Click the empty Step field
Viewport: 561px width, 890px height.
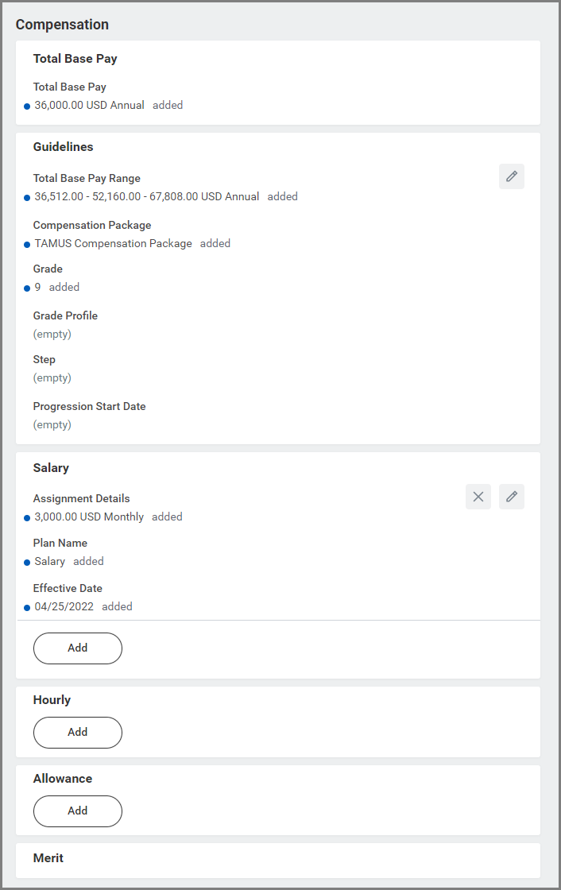point(52,377)
